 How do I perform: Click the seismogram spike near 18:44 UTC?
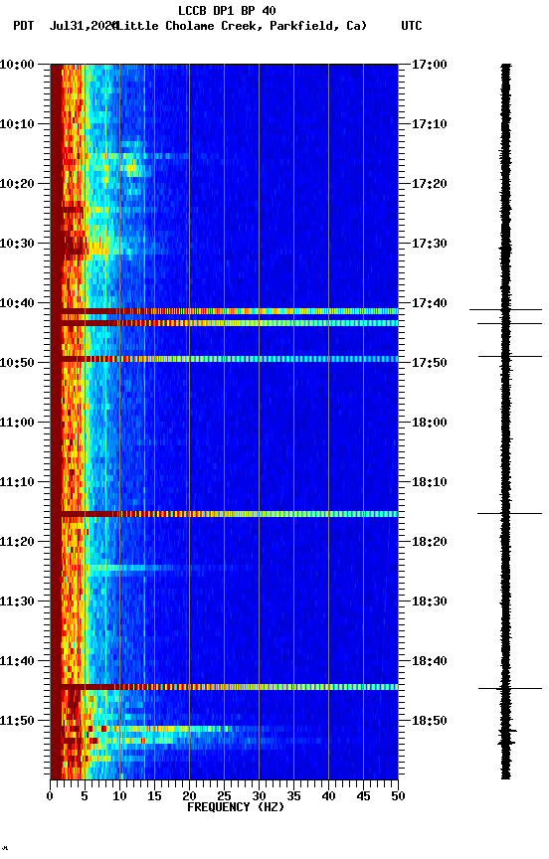tap(509, 688)
